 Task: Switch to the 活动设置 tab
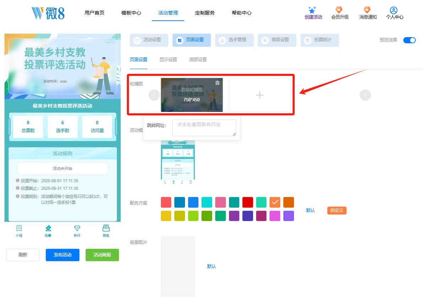[149, 40]
